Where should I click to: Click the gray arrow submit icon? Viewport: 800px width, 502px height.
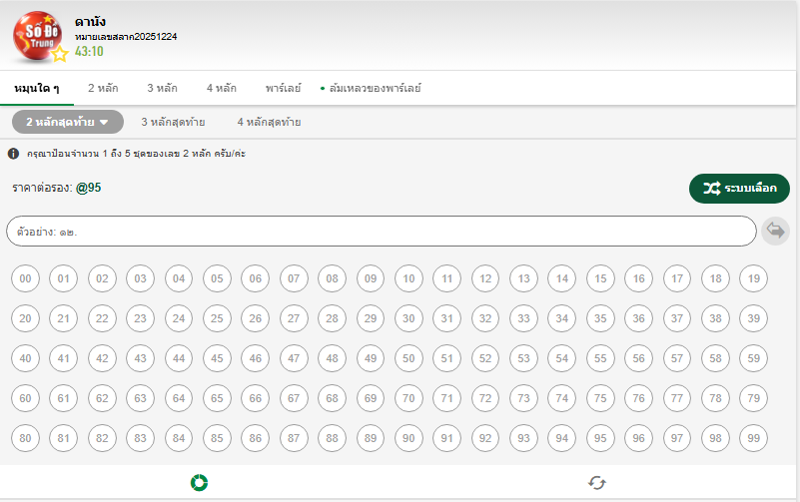point(775,231)
